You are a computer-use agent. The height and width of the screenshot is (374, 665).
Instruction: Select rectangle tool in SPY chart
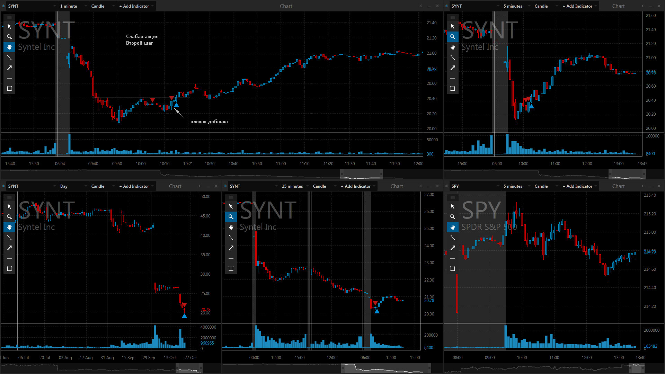pyautogui.click(x=453, y=269)
